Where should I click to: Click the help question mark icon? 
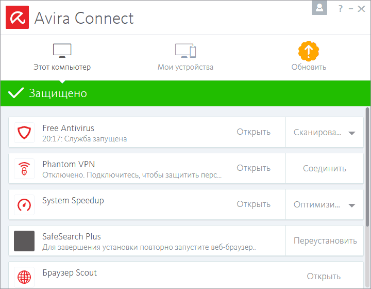[340, 9]
